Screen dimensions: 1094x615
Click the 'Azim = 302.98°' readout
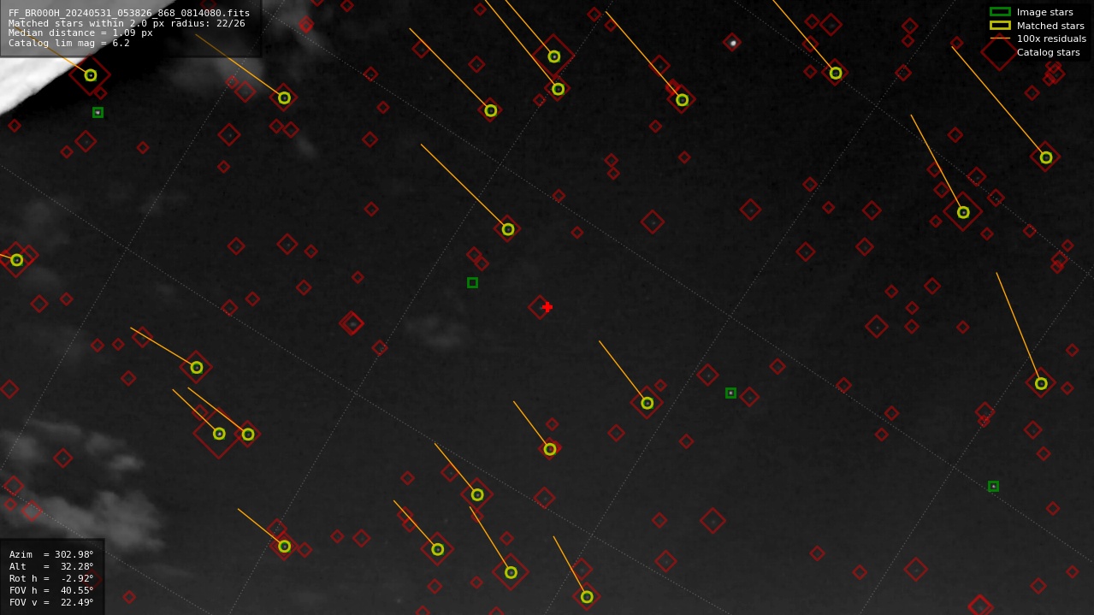(x=51, y=554)
